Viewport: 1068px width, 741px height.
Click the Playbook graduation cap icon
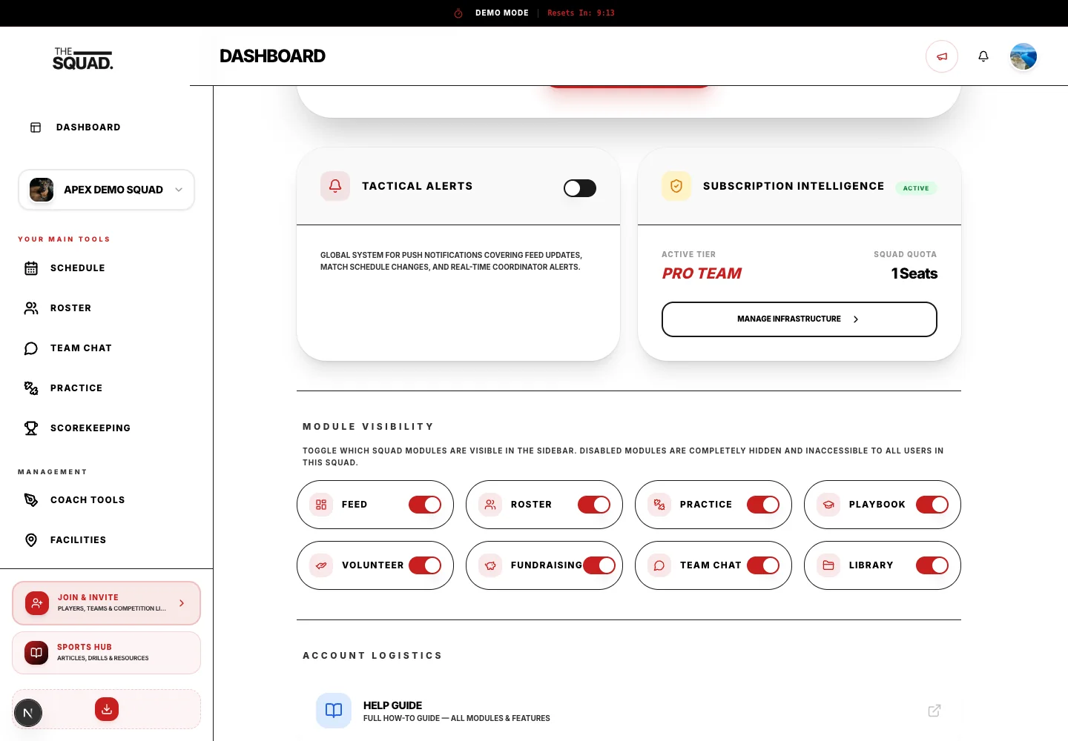coord(828,505)
